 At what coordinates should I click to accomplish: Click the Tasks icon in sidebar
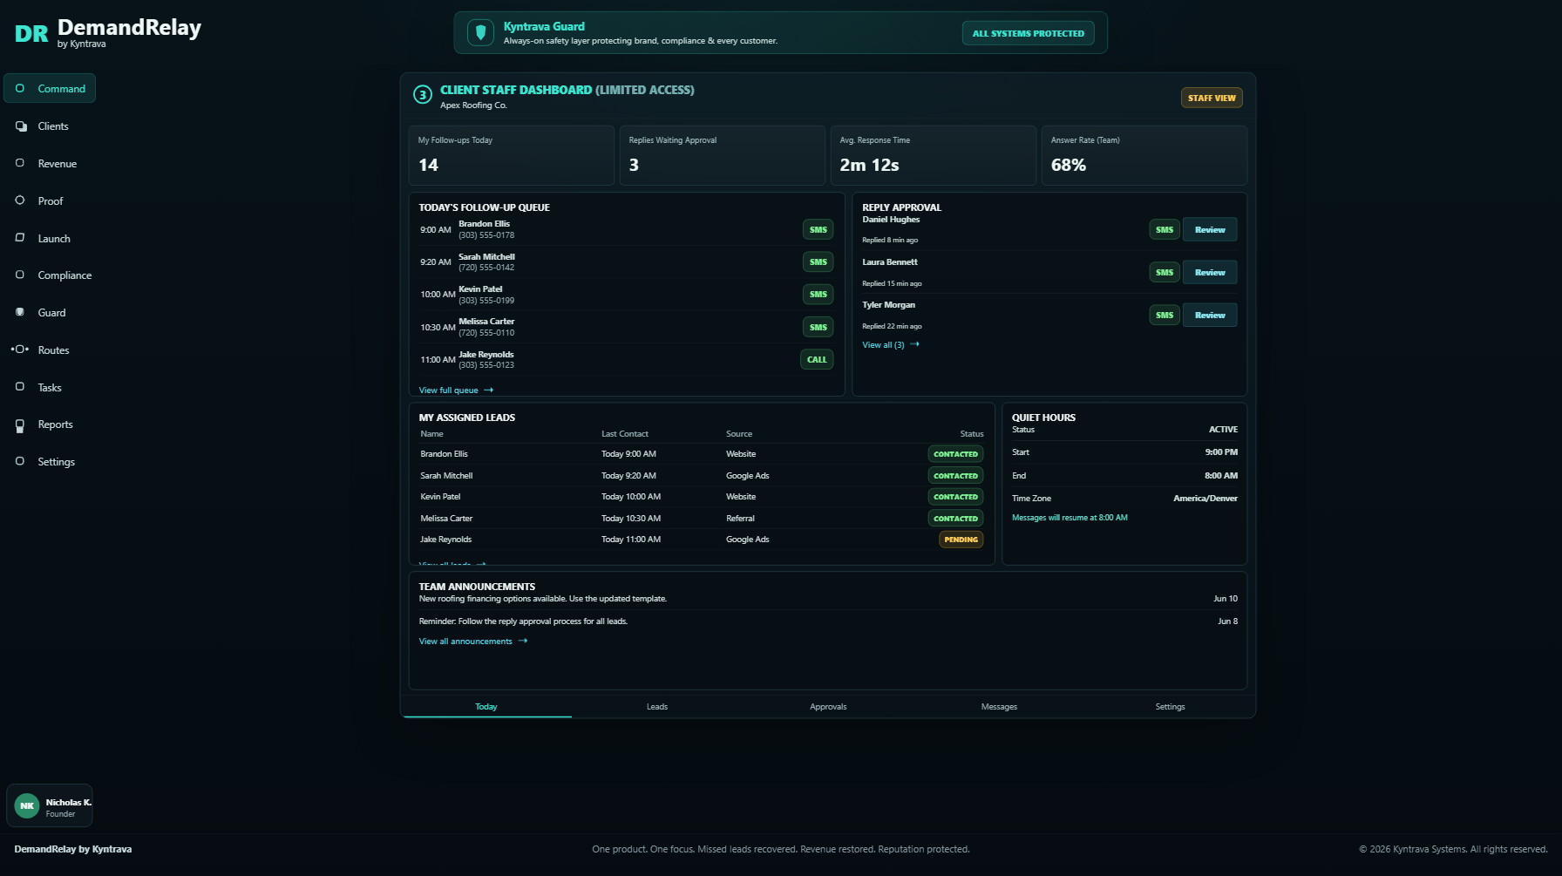click(x=20, y=387)
